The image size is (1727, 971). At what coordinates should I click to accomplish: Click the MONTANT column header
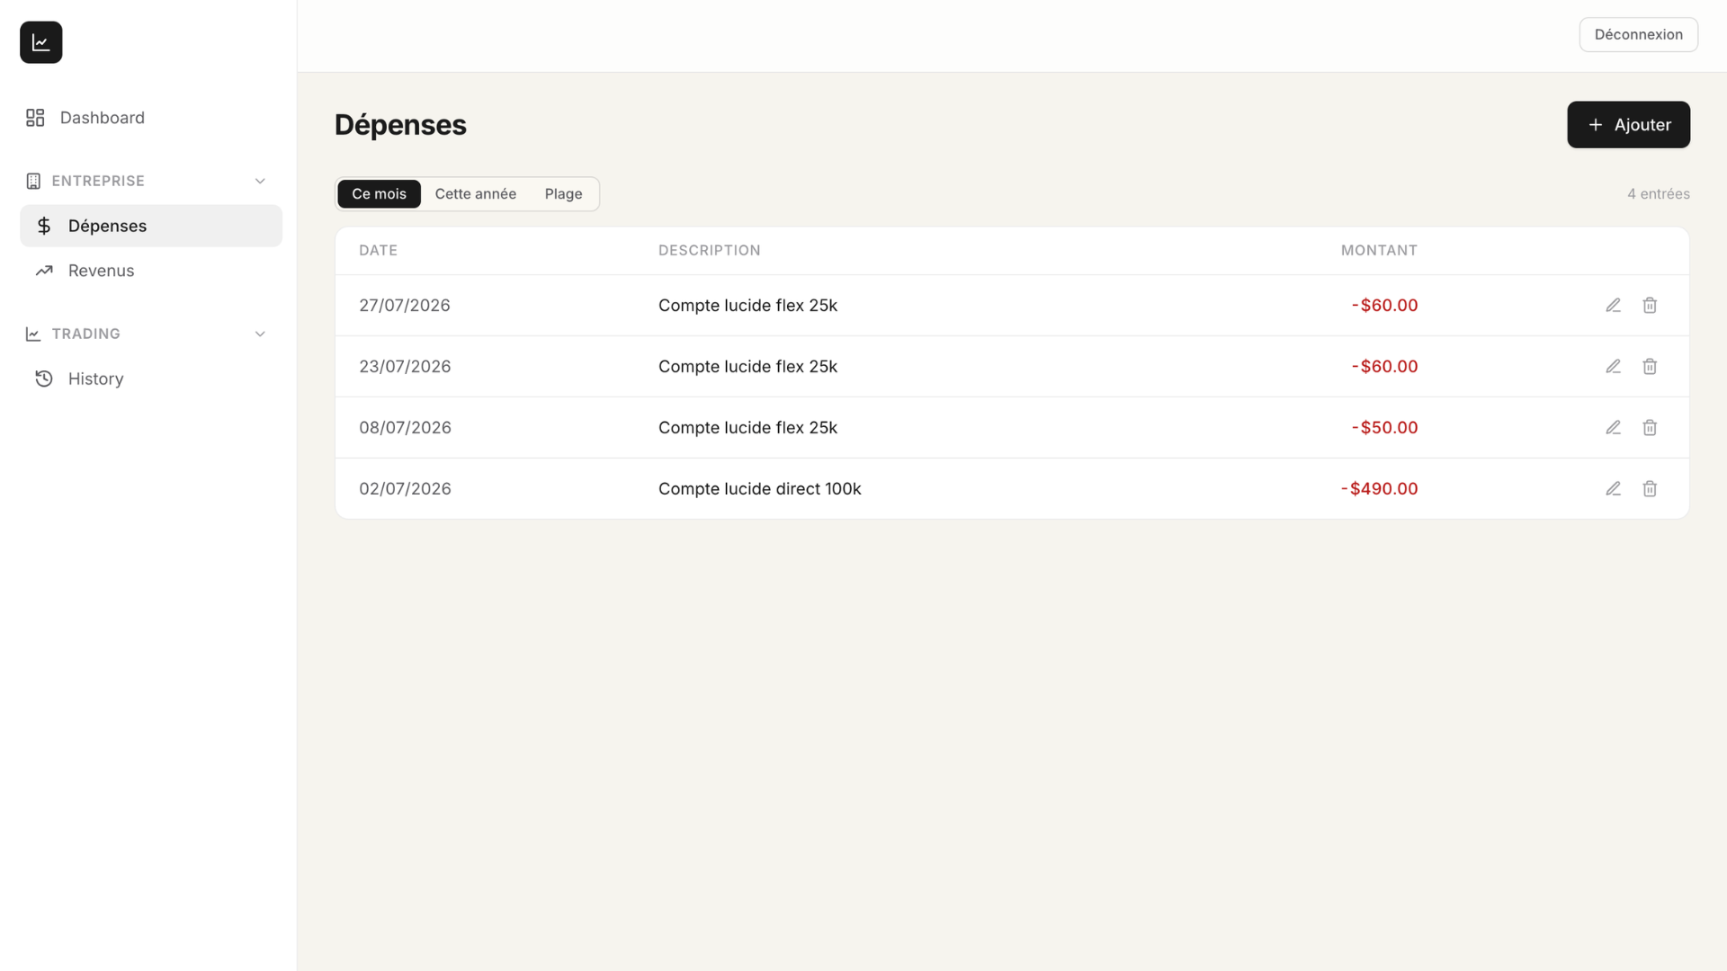tap(1379, 251)
